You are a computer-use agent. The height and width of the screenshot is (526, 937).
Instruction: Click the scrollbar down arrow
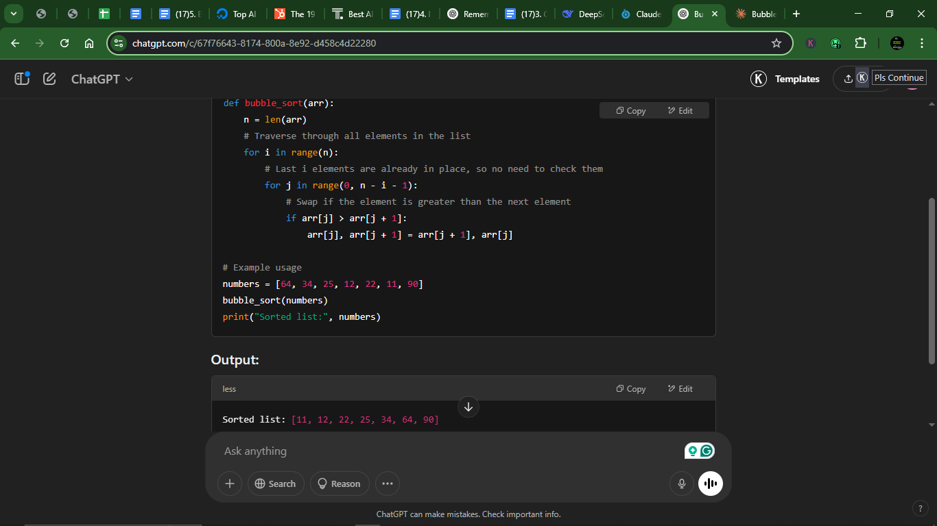(931, 425)
